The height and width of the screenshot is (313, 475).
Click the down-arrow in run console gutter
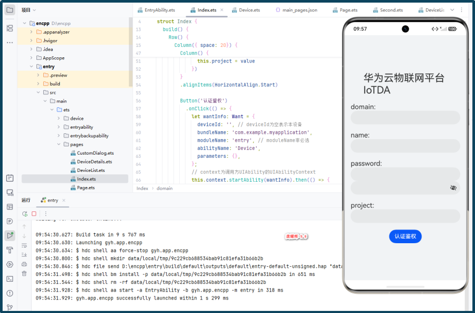tap(24, 236)
